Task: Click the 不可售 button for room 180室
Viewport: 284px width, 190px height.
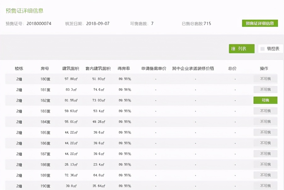Action: (x=265, y=79)
